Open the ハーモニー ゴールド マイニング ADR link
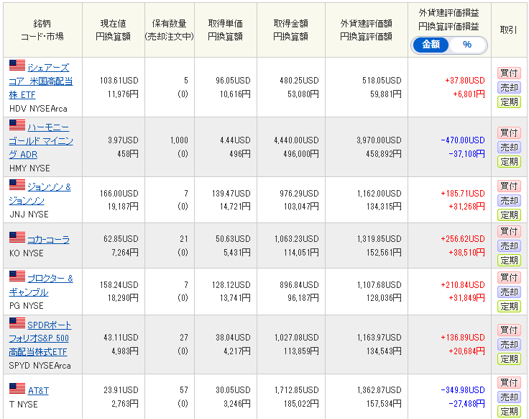Viewport: 529px width, 419px height. 41,141
